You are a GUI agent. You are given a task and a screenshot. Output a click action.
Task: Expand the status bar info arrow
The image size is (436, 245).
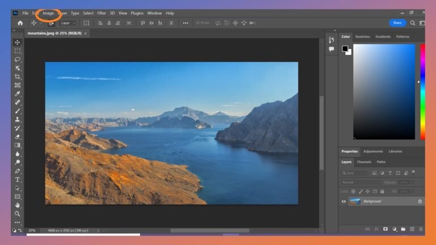[x=98, y=231]
